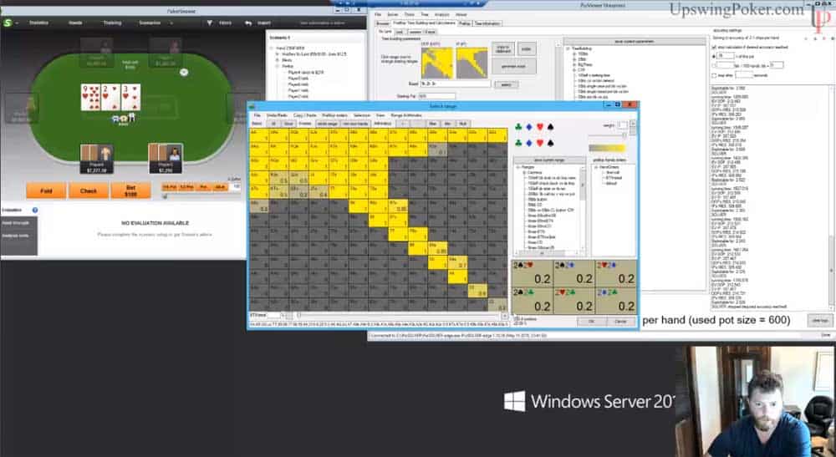The image size is (836, 457).
Task: Select the top-row clubs suit icon
Action: (518, 127)
